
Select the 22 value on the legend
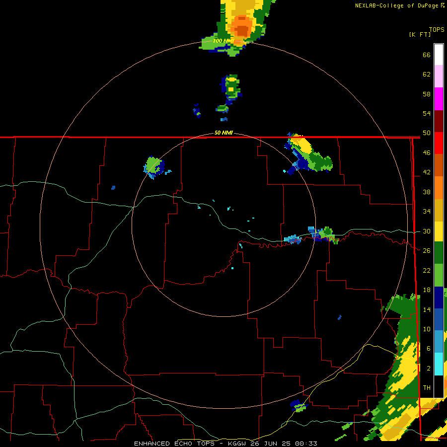tap(427, 270)
